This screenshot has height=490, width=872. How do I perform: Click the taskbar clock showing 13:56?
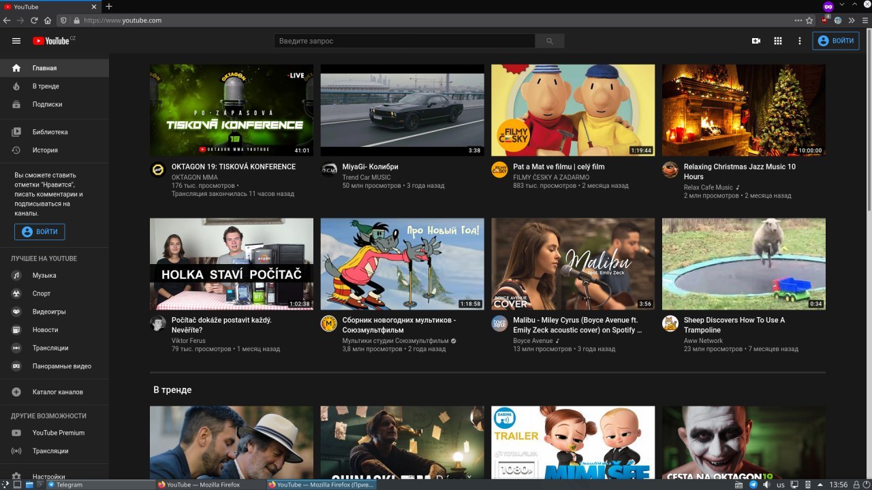pos(839,485)
